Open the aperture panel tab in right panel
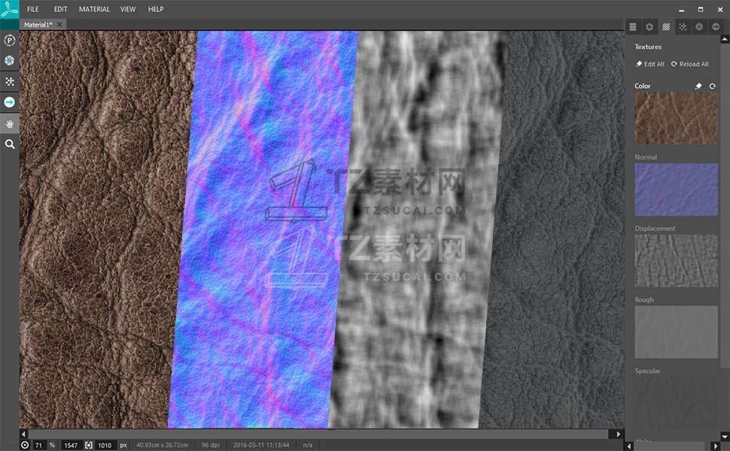This screenshot has height=451, width=730. click(649, 27)
